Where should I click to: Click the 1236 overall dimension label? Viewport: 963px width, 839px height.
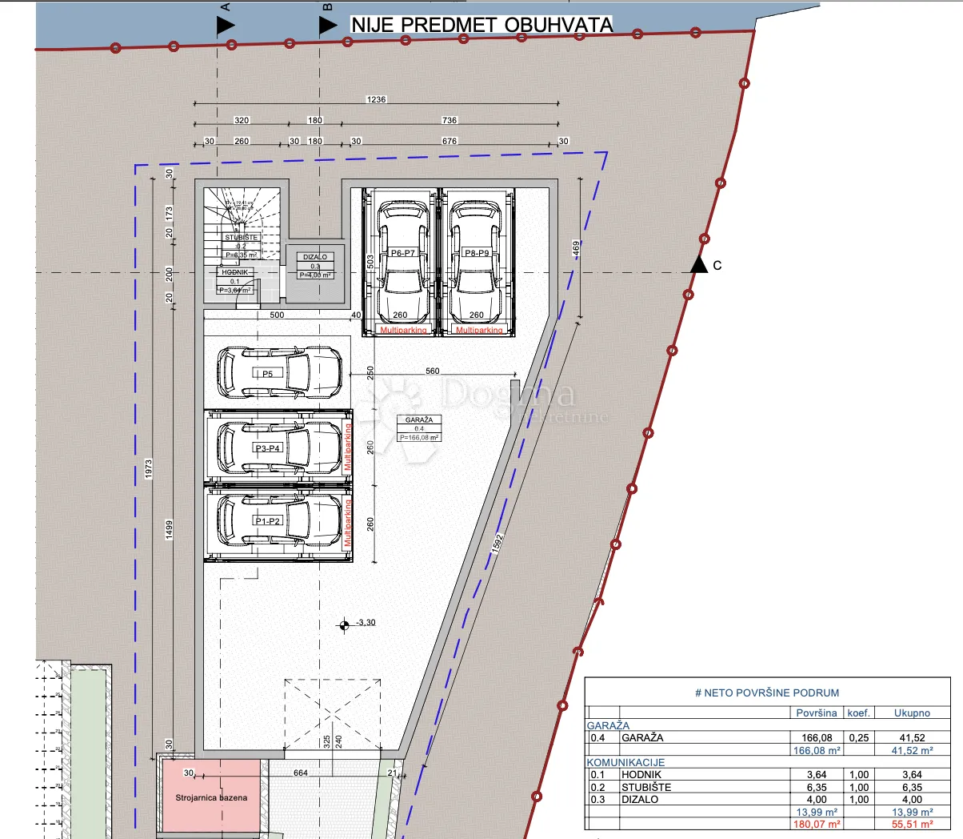click(376, 100)
